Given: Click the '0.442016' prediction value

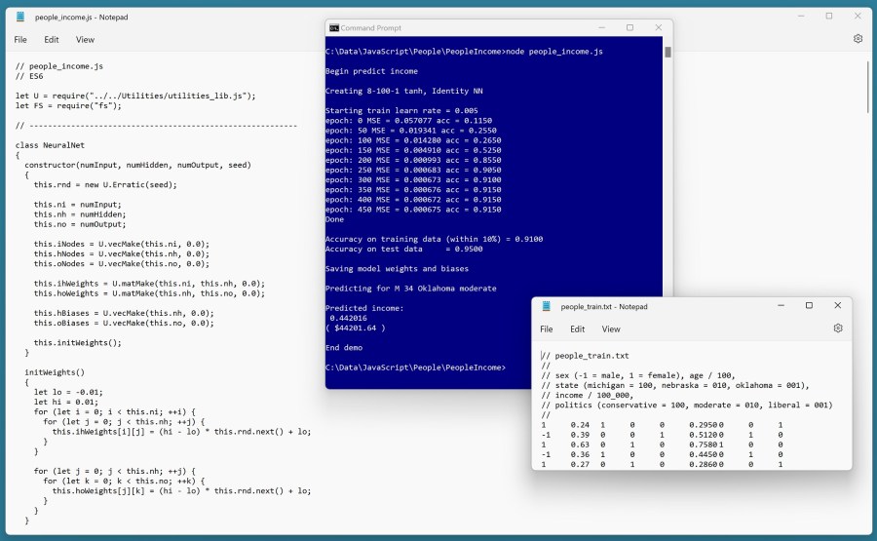Looking at the screenshot, I should 349,319.
